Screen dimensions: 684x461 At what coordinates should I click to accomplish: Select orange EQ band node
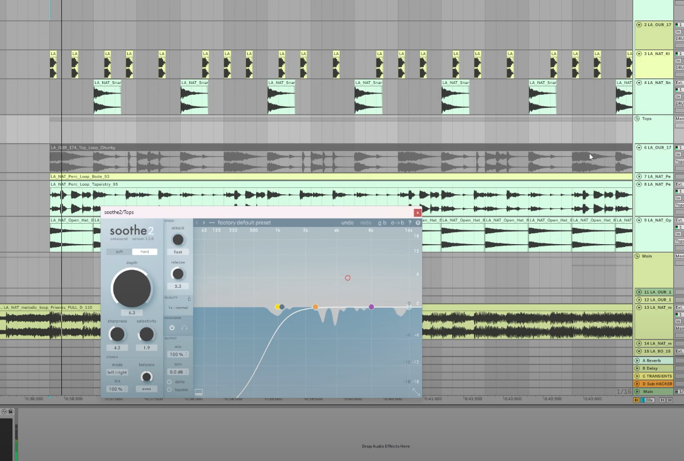click(x=315, y=307)
